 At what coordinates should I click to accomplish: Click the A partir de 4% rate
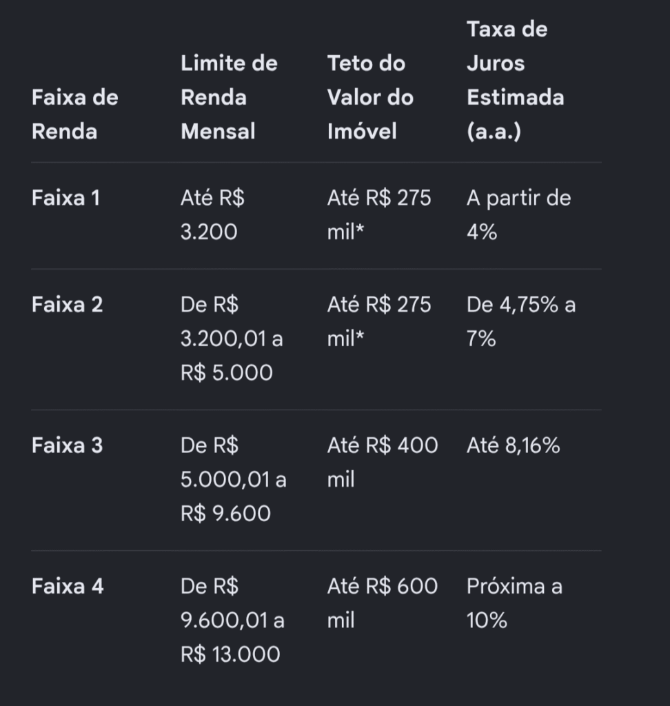(x=519, y=215)
